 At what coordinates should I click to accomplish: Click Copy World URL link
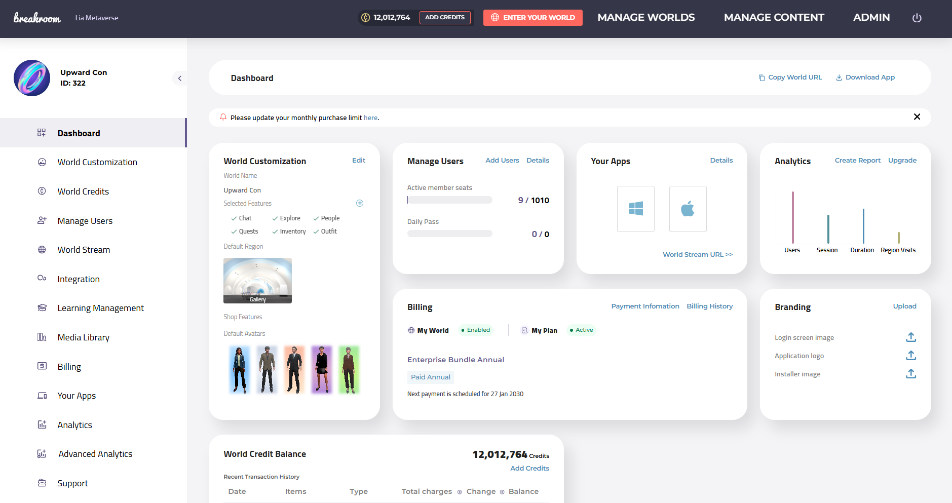click(790, 78)
